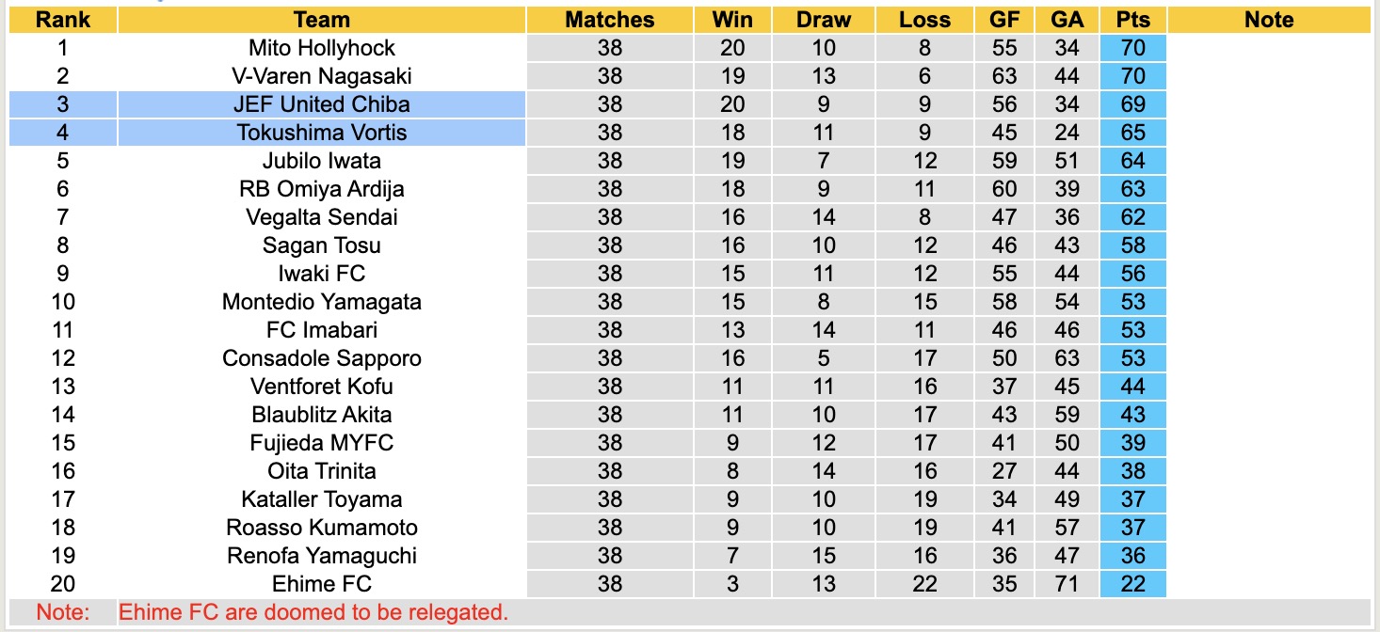Select Mito Hollyhock's 70 points cell
Viewport: 1380px width, 632px height.
pyautogui.click(x=1132, y=48)
